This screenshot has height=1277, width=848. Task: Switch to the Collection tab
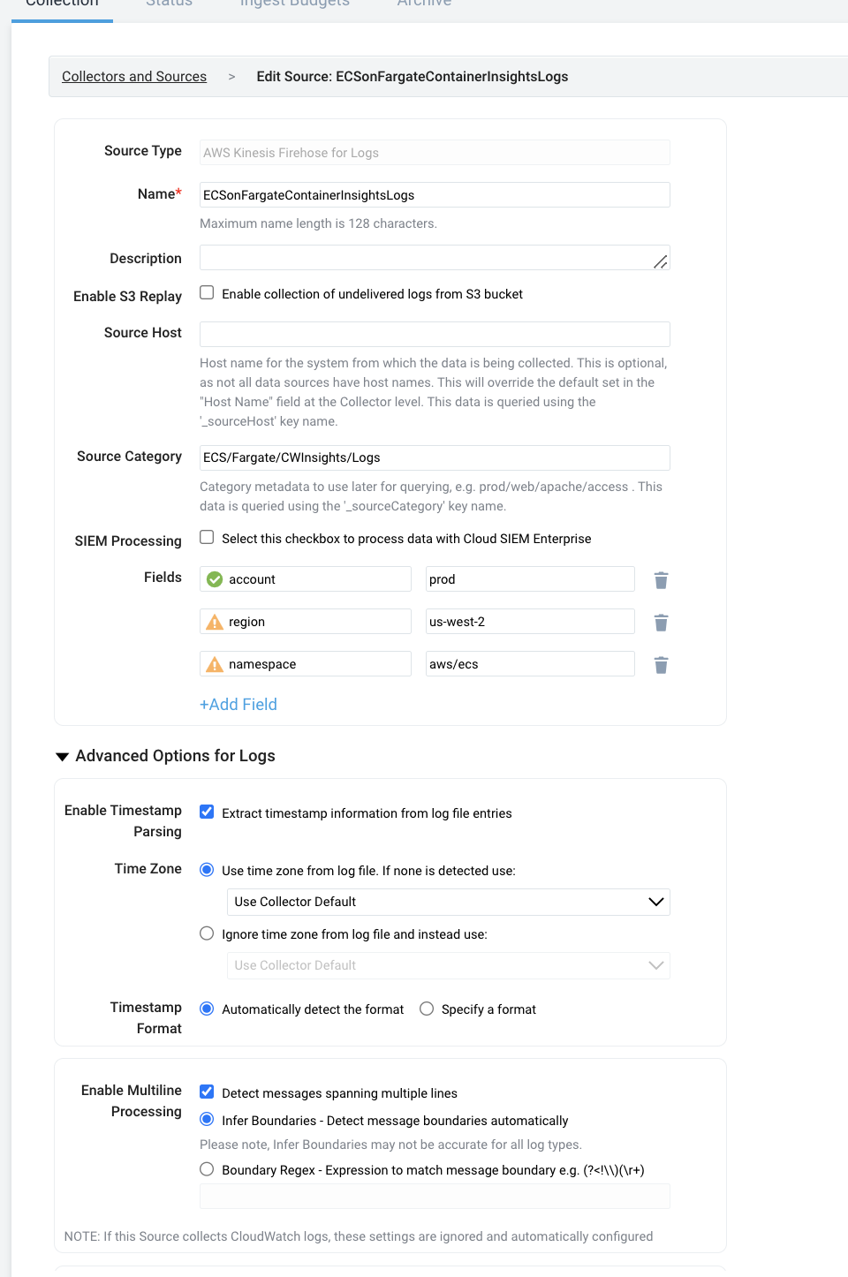pos(62,4)
